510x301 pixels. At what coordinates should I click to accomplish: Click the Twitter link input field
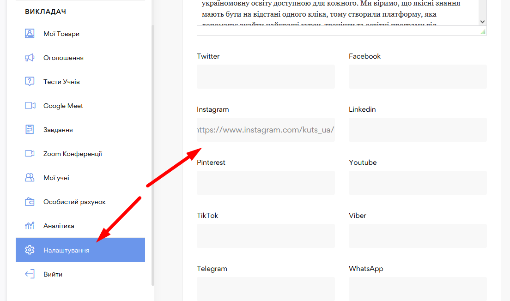[266, 77]
